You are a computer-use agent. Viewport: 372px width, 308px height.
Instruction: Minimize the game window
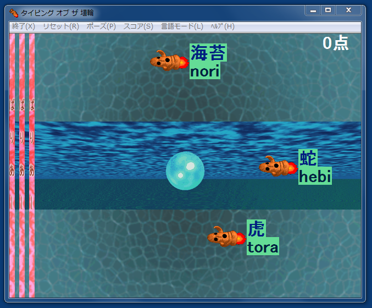tap(313, 10)
